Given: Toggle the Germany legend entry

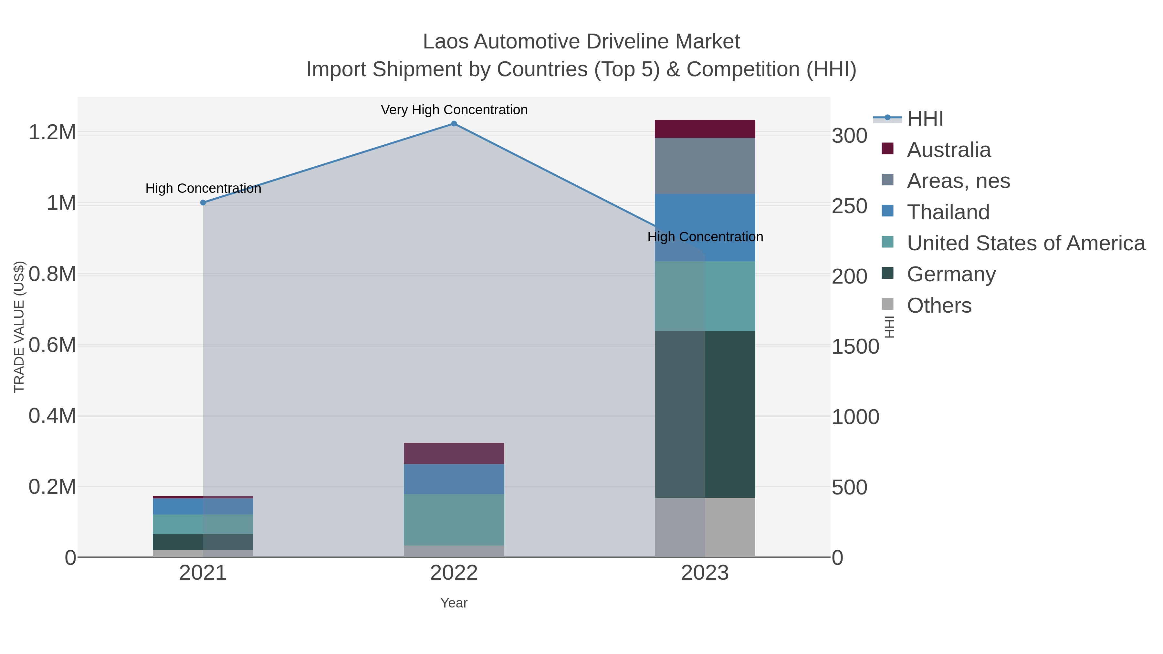Looking at the screenshot, I should tap(938, 275).
